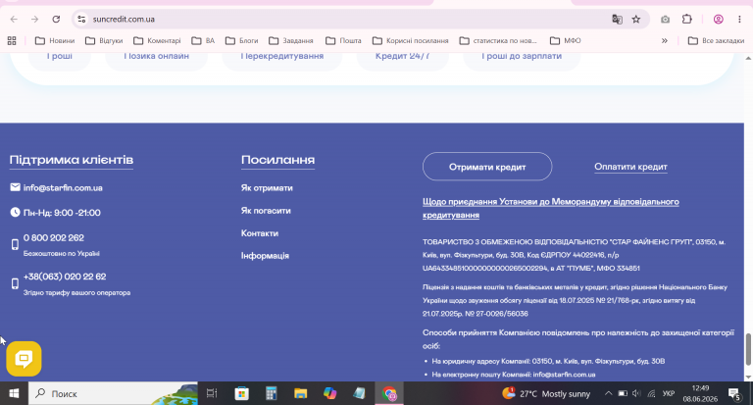Viewport: 753px width, 405px height.
Task: Click the info@starfin.com.ua support email
Action: [63, 188]
